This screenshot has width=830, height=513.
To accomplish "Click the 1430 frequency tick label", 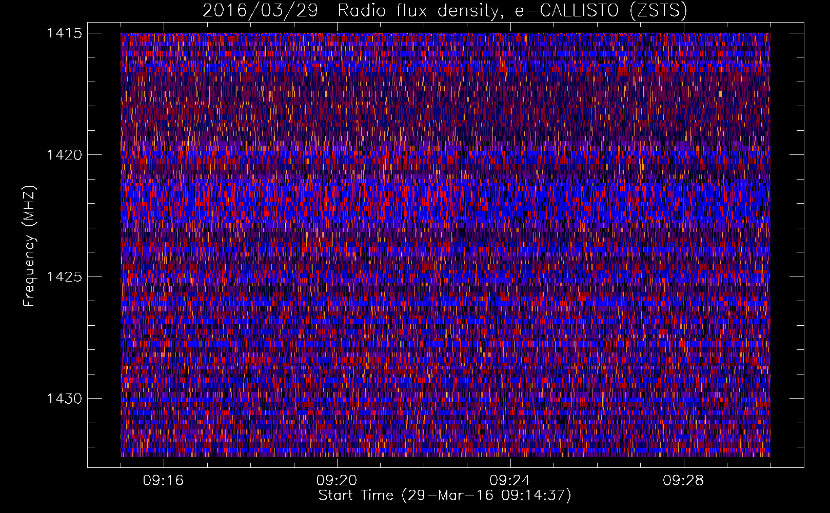I will pos(64,399).
